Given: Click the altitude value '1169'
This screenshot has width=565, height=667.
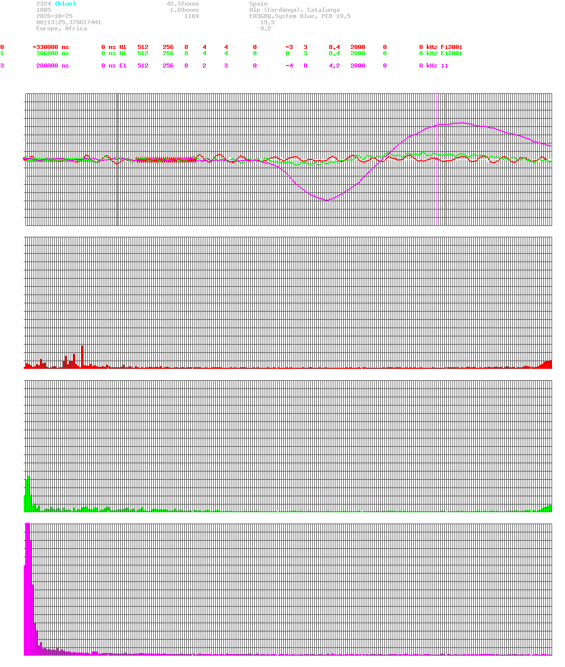Looking at the screenshot, I should click(191, 16).
